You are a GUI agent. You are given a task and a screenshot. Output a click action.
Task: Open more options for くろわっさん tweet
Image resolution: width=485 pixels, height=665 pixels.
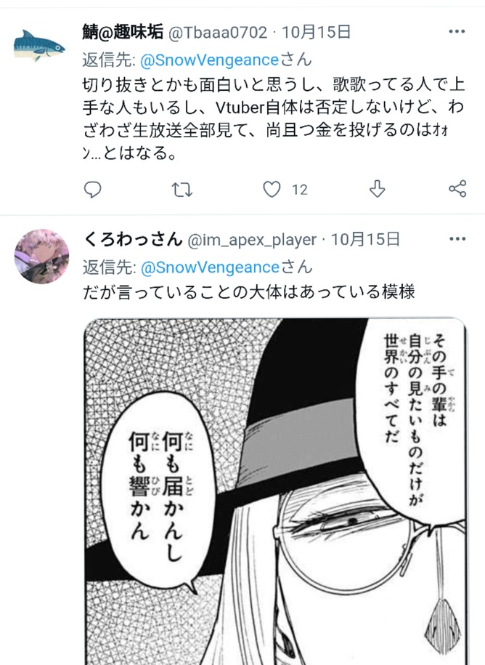pyautogui.click(x=457, y=239)
